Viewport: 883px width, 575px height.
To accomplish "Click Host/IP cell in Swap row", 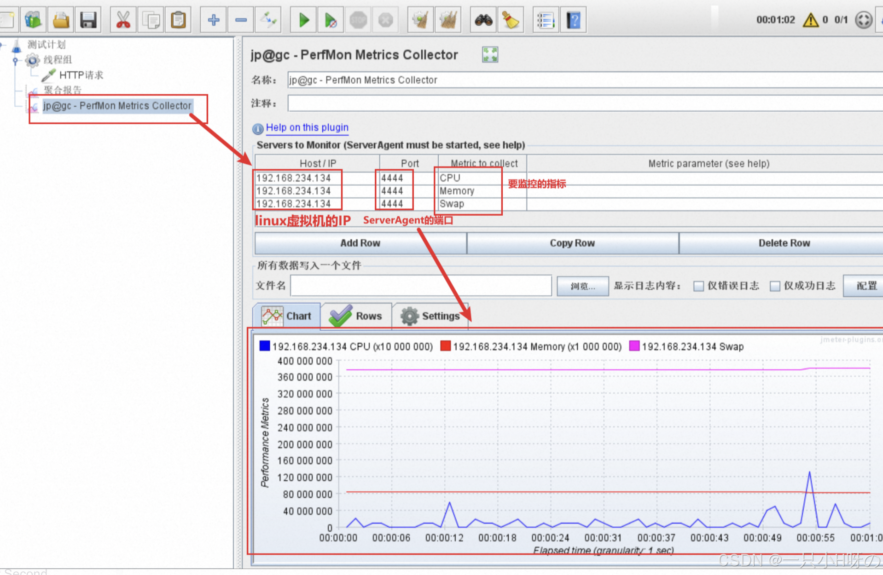I will (x=317, y=204).
